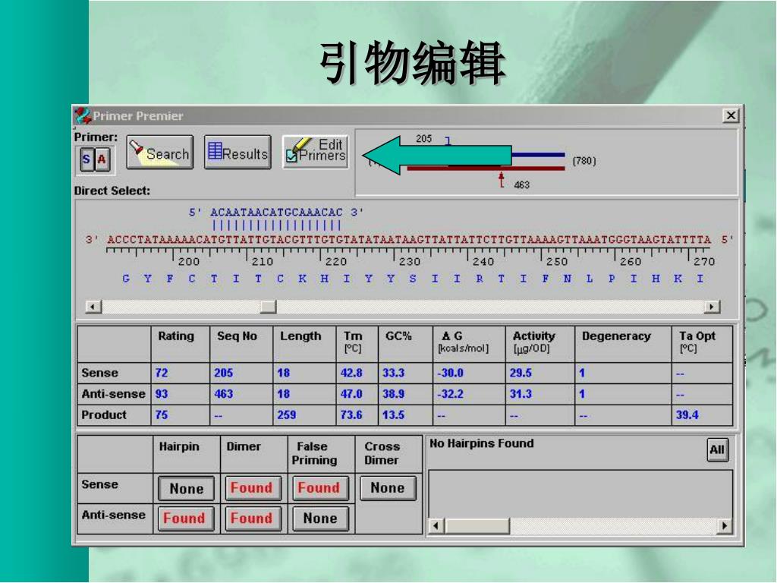
Task: Click the Rating column header
Action: point(176,336)
